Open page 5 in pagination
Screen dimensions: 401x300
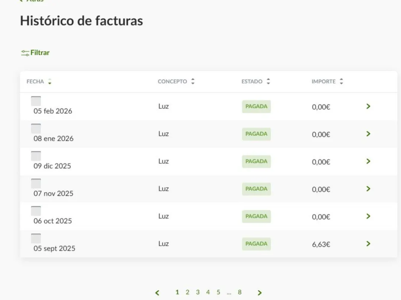point(218,292)
